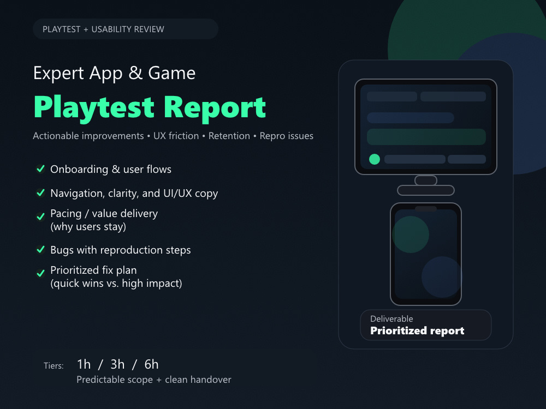Click checkmark beside 'Onboarding & user flows'

coord(41,169)
